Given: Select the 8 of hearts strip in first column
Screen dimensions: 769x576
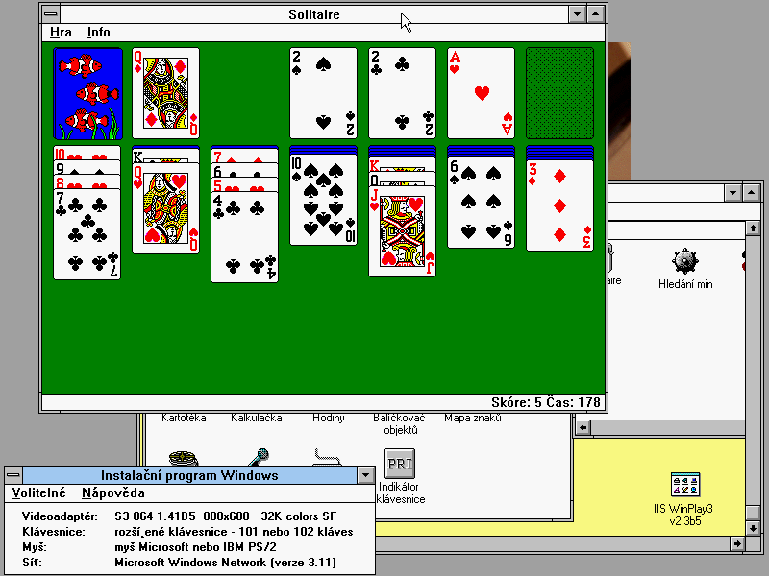Looking at the screenshot, I should coord(87,181).
